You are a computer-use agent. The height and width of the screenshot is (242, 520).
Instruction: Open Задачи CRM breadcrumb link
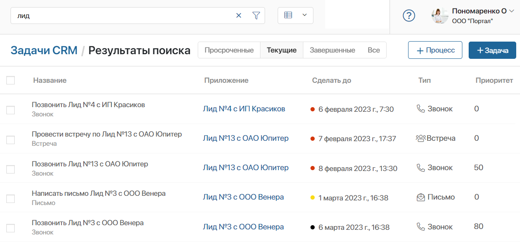[44, 50]
